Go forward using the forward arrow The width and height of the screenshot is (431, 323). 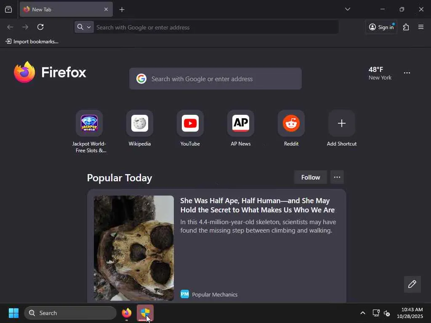25,27
